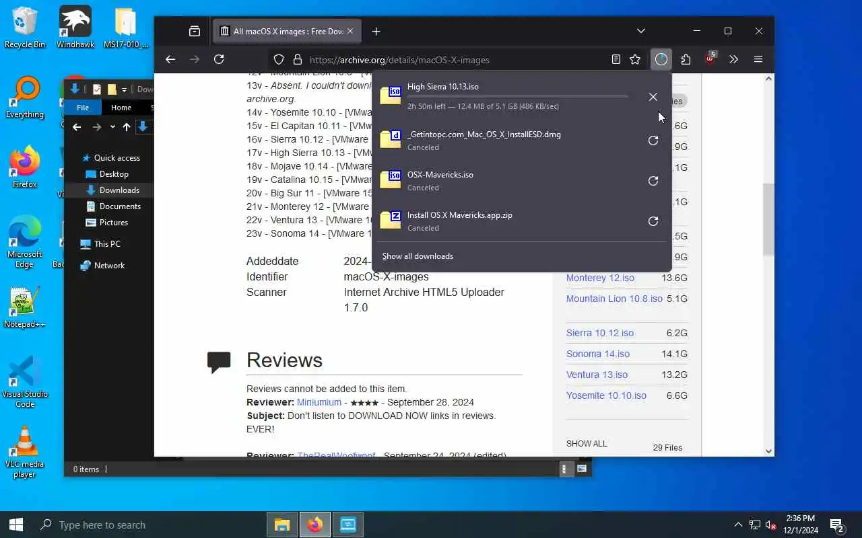Bookmark this page with the star icon
This screenshot has width=862, height=538.
click(x=635, y=59)
